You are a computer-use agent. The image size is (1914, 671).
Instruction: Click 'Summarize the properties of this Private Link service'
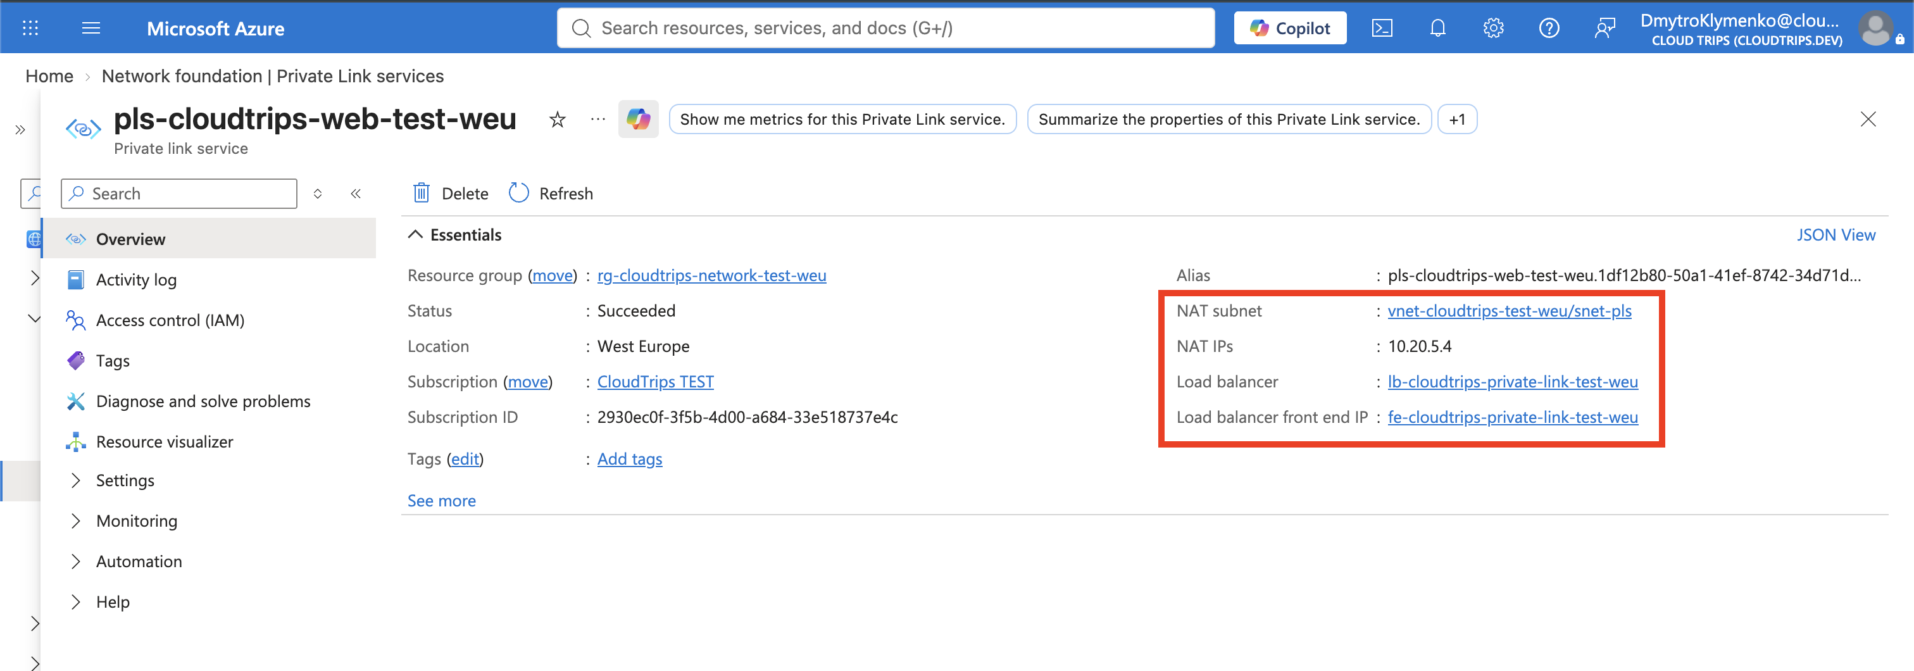1229,119
